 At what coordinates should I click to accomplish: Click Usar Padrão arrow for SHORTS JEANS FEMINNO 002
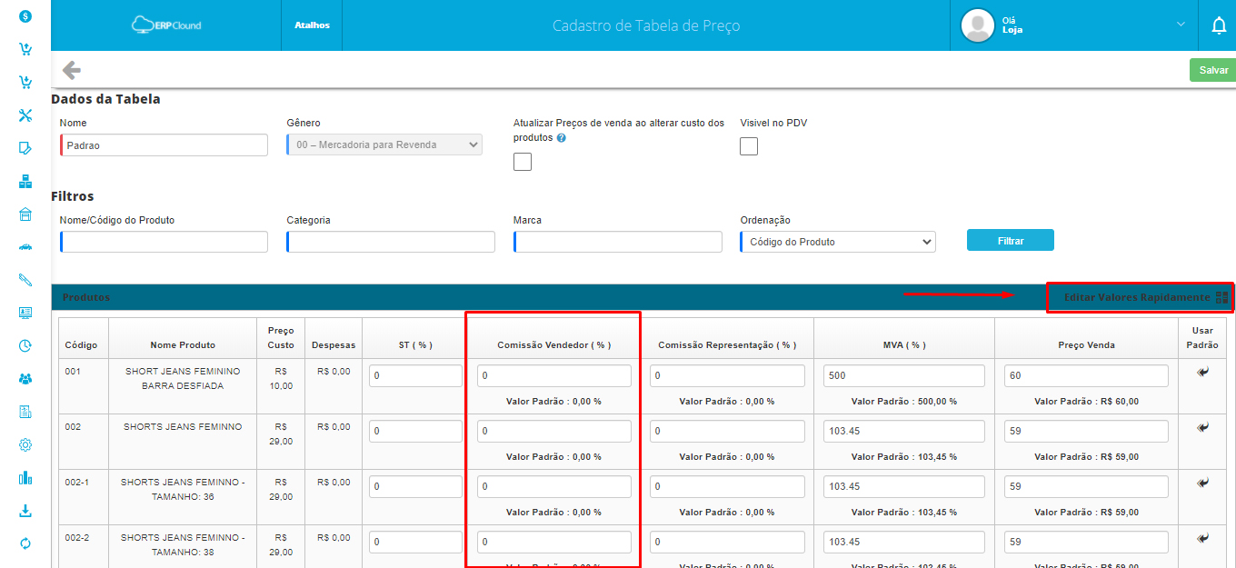coord(1203,427)
